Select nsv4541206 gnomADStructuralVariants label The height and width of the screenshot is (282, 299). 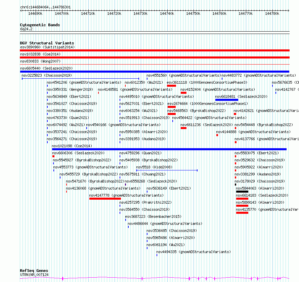pos(84,82)
